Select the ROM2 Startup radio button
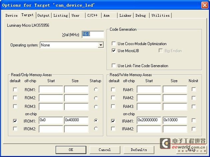Screen dimensions: 210x157 click(x=96, y=98)
